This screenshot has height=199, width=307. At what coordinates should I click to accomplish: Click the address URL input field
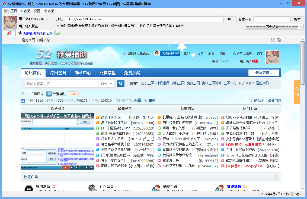[144, 19]
